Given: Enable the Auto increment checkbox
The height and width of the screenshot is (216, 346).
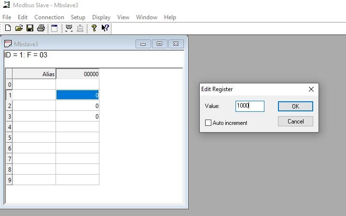Looking at the screenshot, I should tap(208, 123).
